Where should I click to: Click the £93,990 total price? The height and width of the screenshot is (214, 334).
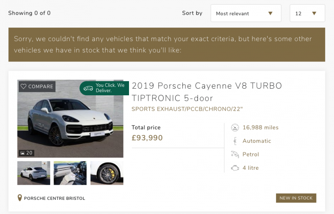(x=147, y=138)
